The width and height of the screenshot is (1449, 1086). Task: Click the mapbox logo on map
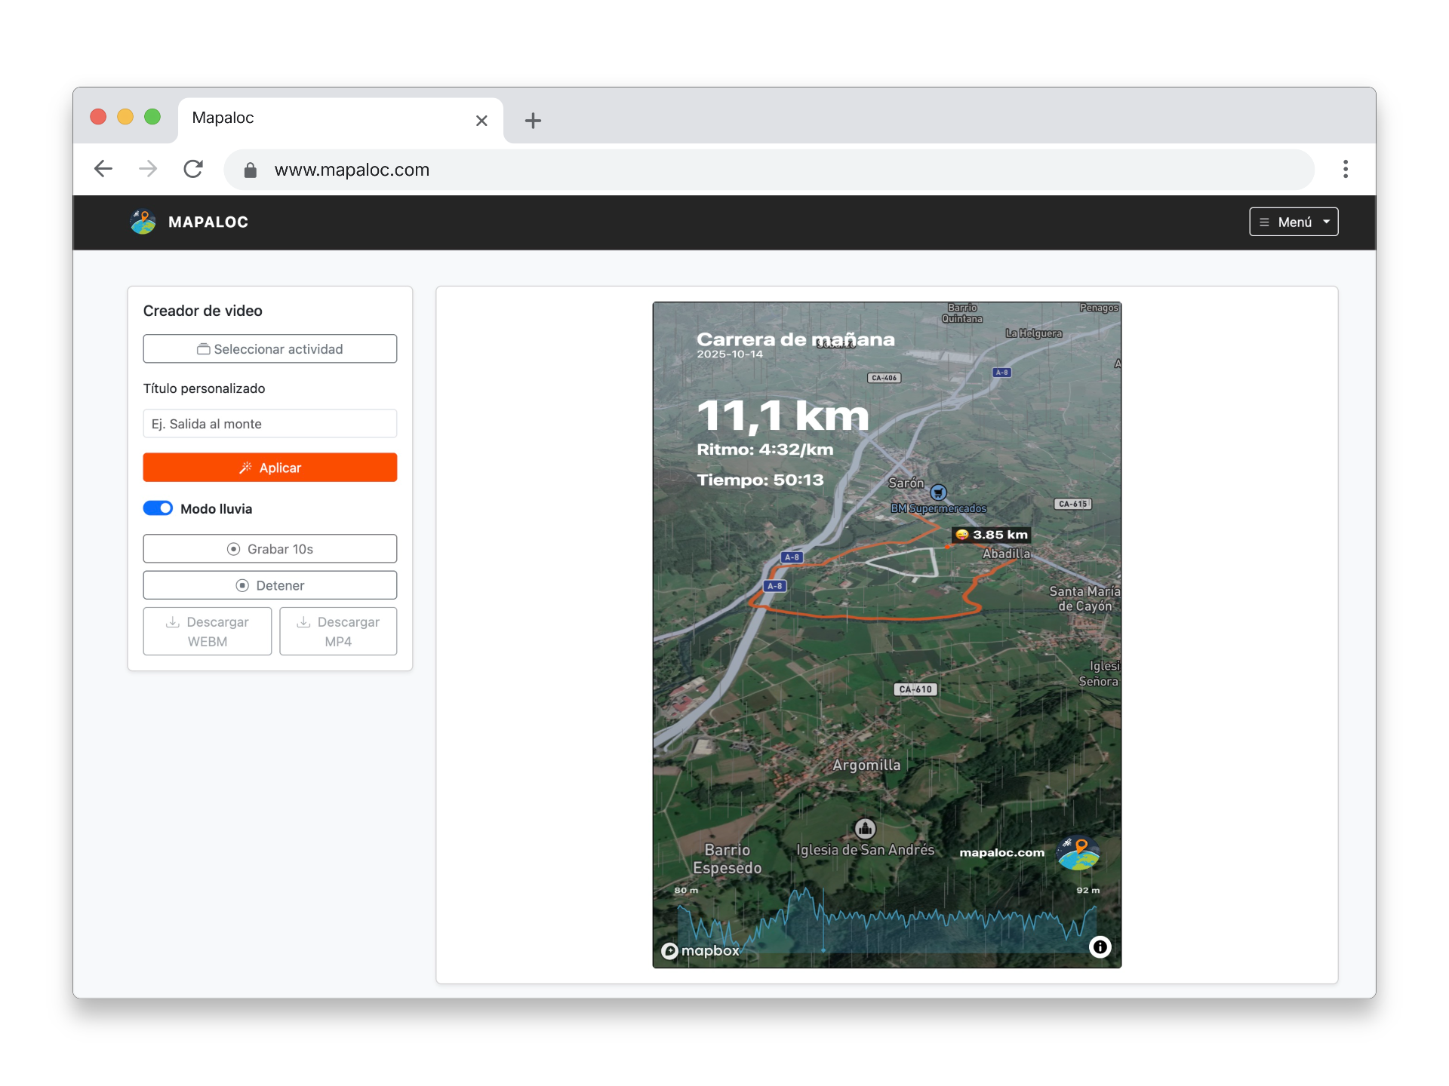pos(700,950)
